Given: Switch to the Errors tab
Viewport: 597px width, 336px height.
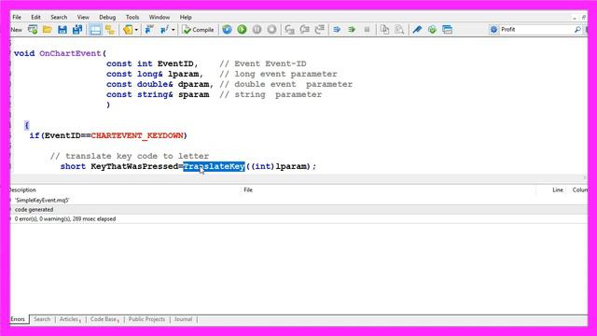Looking at the screenshot, I should coord(19,319).
